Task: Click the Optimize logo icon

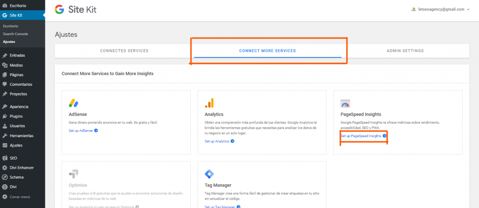Action: click(x=73, y=174)
